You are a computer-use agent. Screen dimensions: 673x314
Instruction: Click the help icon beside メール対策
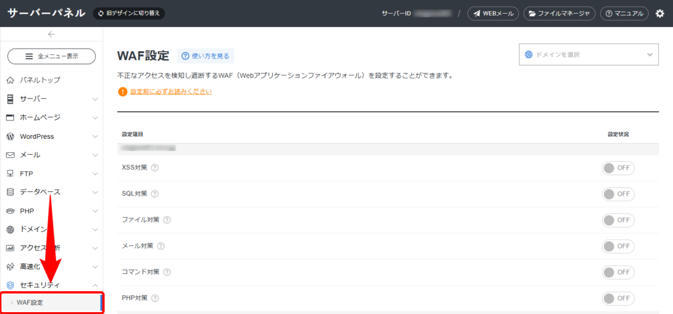point(161,246)
